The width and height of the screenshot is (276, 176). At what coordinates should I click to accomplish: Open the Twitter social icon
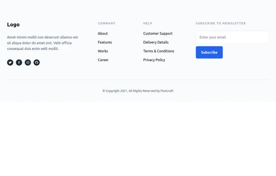tap(10, 62)
